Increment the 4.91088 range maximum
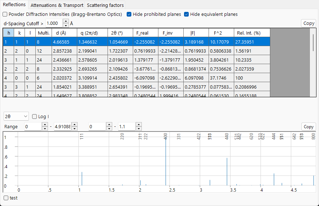Viewport: 319px width, 206px height. pos(74,124)
